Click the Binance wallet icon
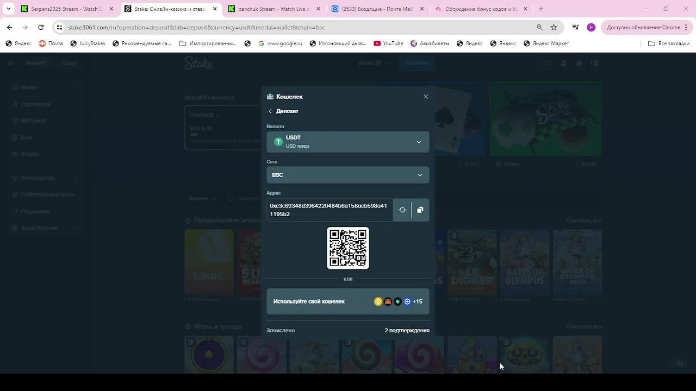Image resolution: width=696 pixels, height=391 pixels. coord(378,301)
